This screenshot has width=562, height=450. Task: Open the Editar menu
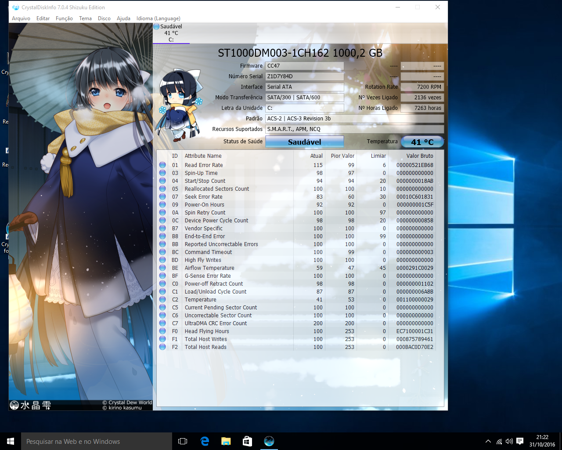(43, 18)
